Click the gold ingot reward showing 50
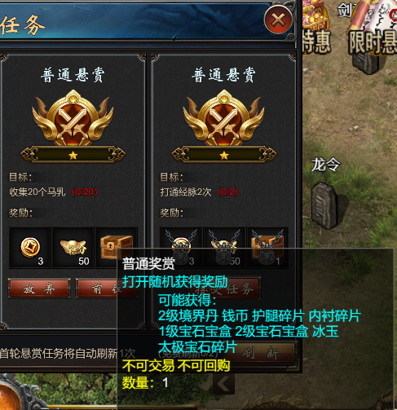The width and height of the screenshot is (397, 410). [x=73, y=248]
